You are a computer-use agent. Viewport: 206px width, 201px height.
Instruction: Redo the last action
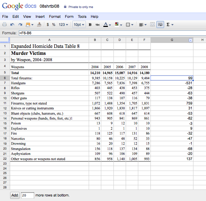click(x=20, y=24)
